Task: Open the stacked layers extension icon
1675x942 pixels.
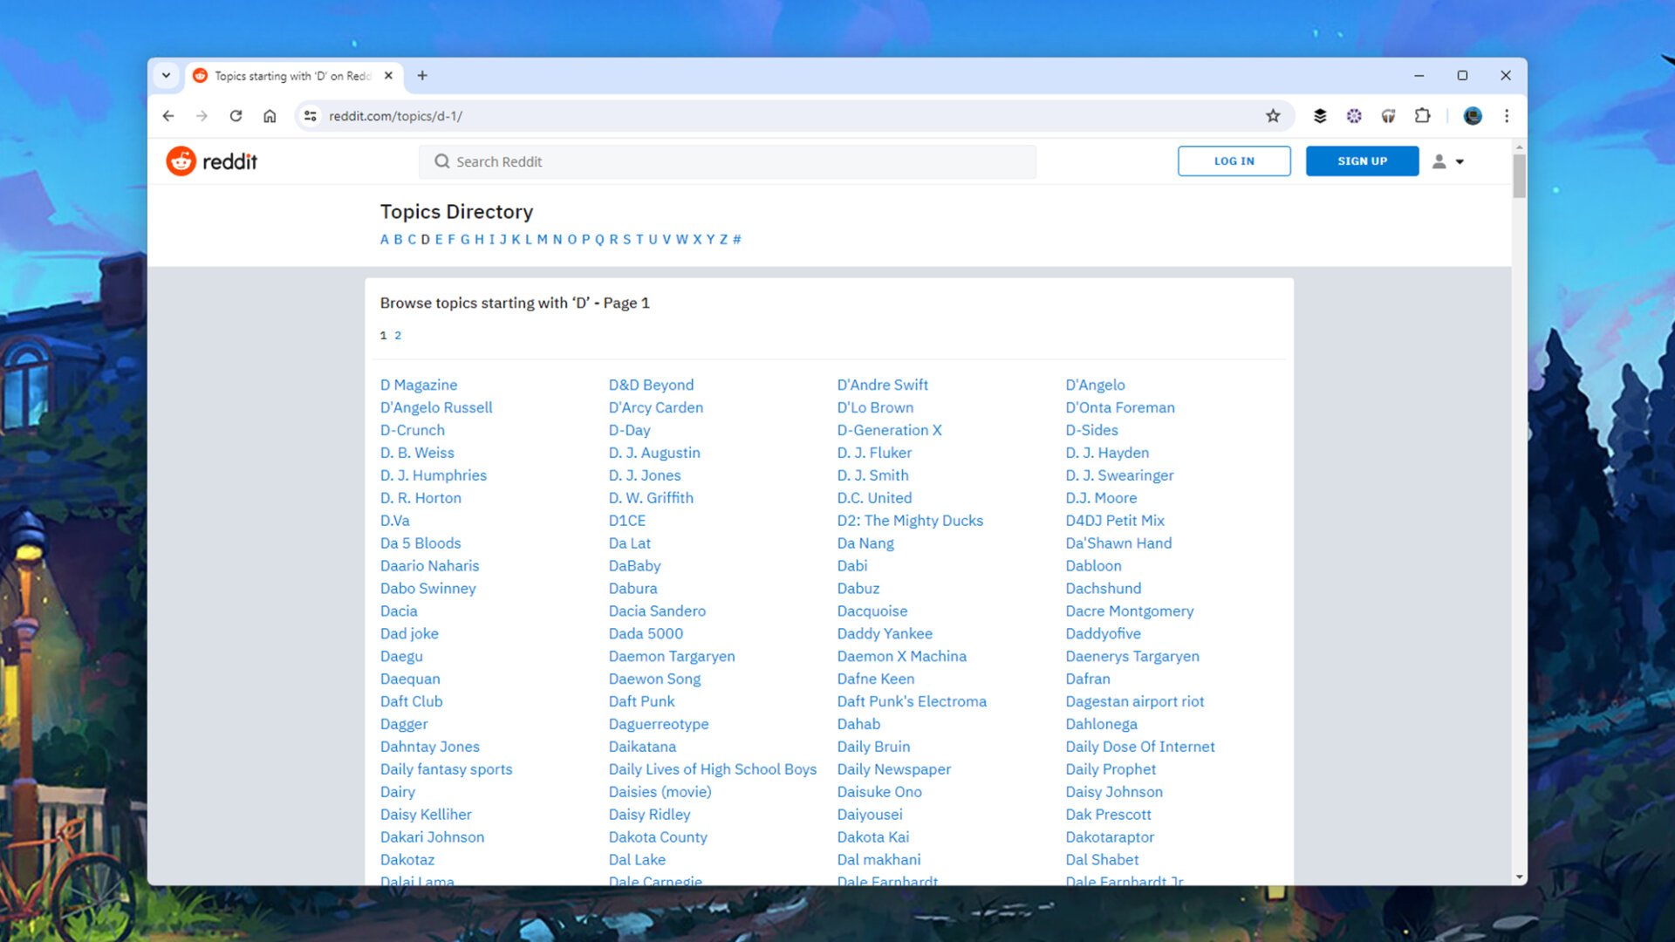Action: pos(1320,116)
